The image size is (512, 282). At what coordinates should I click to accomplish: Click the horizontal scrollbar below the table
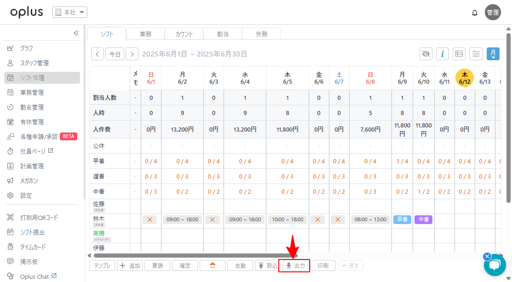[x=196, y=255]
